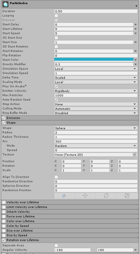Click the Angular Velocity 180 field
The height and width of the screenshot is (254, 140).
click(x=115, y=250)
